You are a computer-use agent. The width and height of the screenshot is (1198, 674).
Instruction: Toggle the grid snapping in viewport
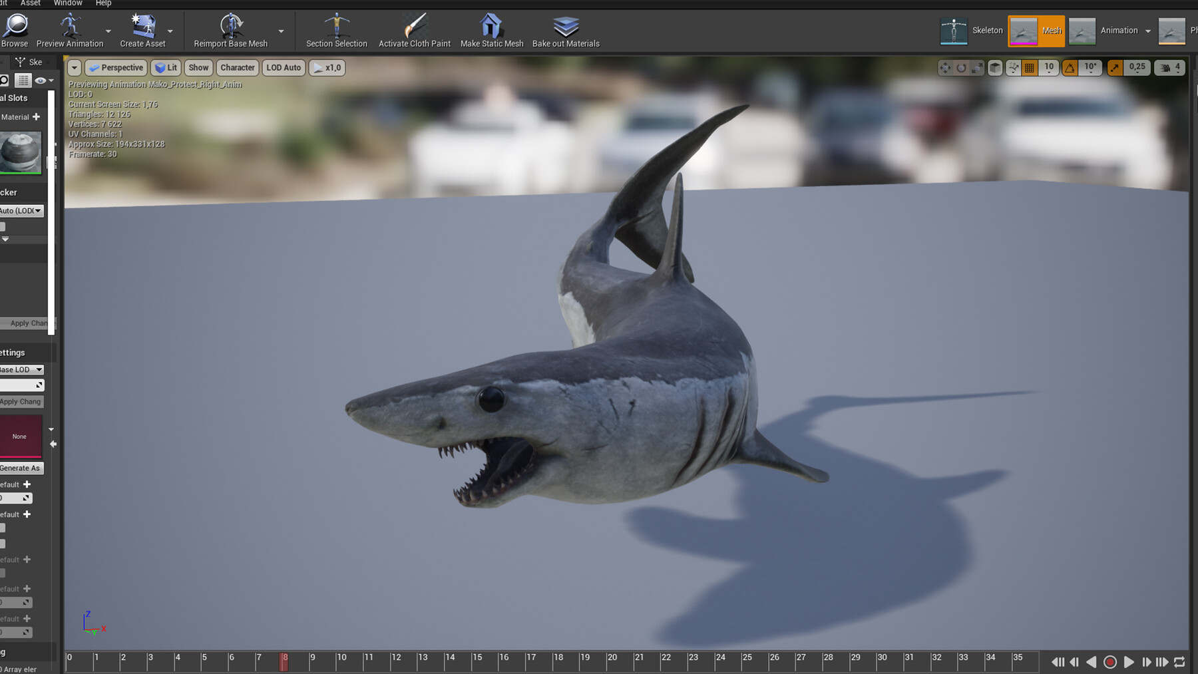click(1028, 67)
